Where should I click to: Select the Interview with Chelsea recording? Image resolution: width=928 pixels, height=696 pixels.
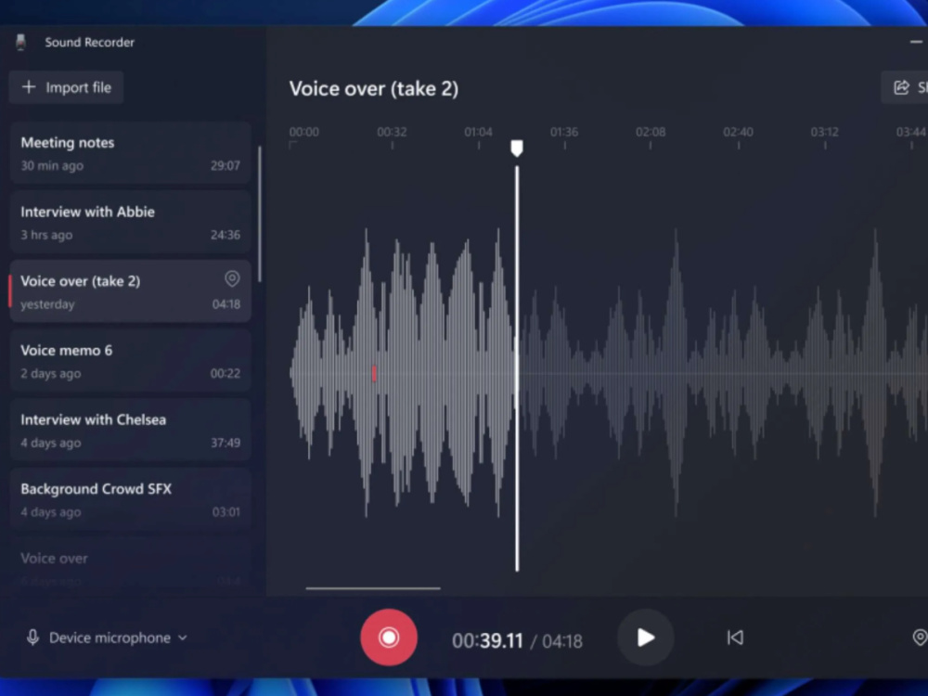click(x=130, y=431)
